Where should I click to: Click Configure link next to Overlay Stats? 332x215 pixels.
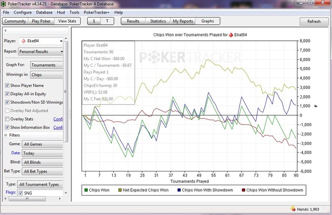coord(58,119)
